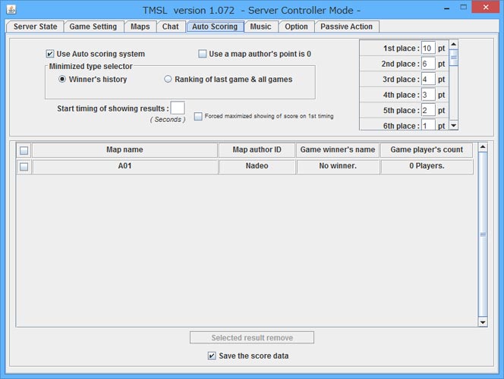Viewport: 504px width, 379px height.
Task: Enable Use a map author's point is 0
Action: point(202,54)
